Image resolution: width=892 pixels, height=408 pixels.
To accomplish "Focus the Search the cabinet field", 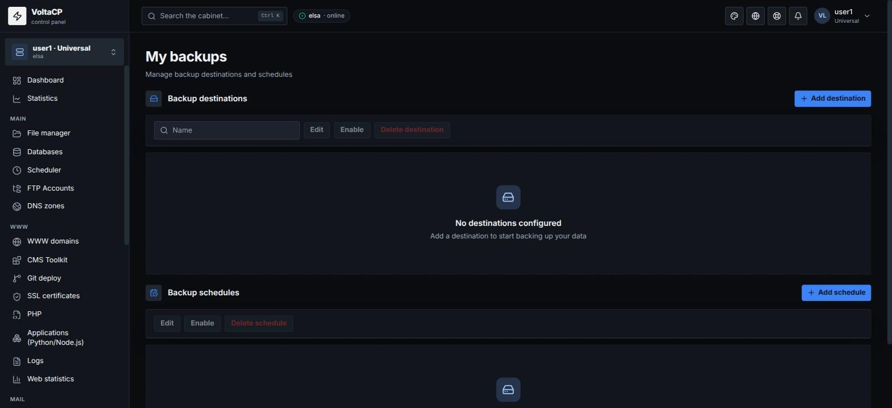I will tap(214, 16).
